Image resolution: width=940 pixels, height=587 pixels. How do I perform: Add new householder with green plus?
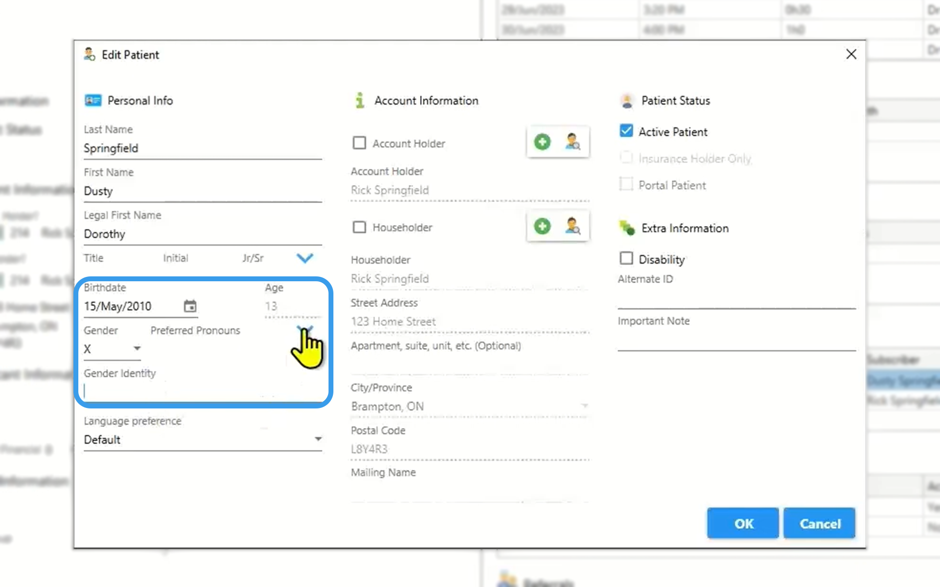542,226
